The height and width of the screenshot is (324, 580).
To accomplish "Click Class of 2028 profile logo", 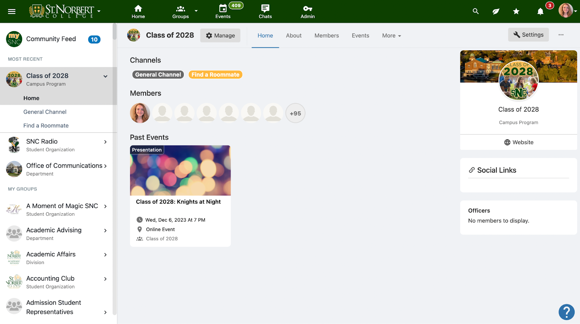I will coord(518,80).
